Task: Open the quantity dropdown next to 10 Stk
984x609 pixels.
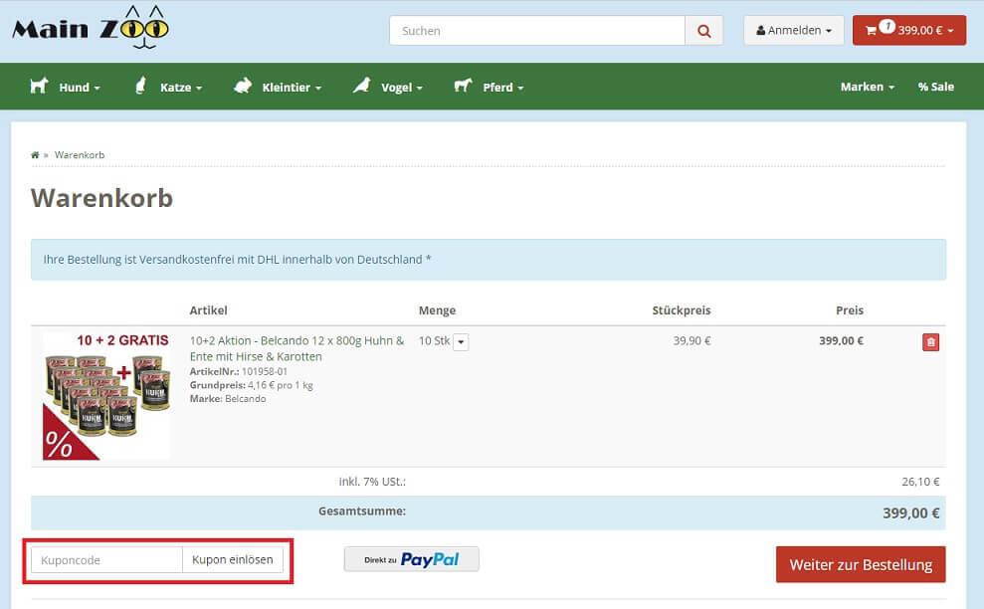Action: click(462, 342)
